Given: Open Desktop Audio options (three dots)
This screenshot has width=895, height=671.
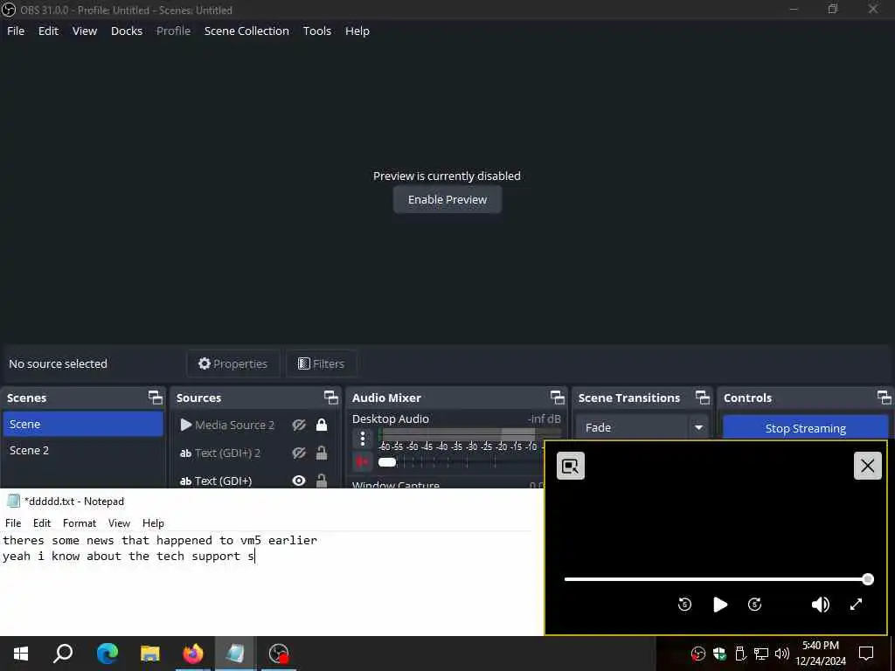Looking at the screenshot, I should click(363, 439).
